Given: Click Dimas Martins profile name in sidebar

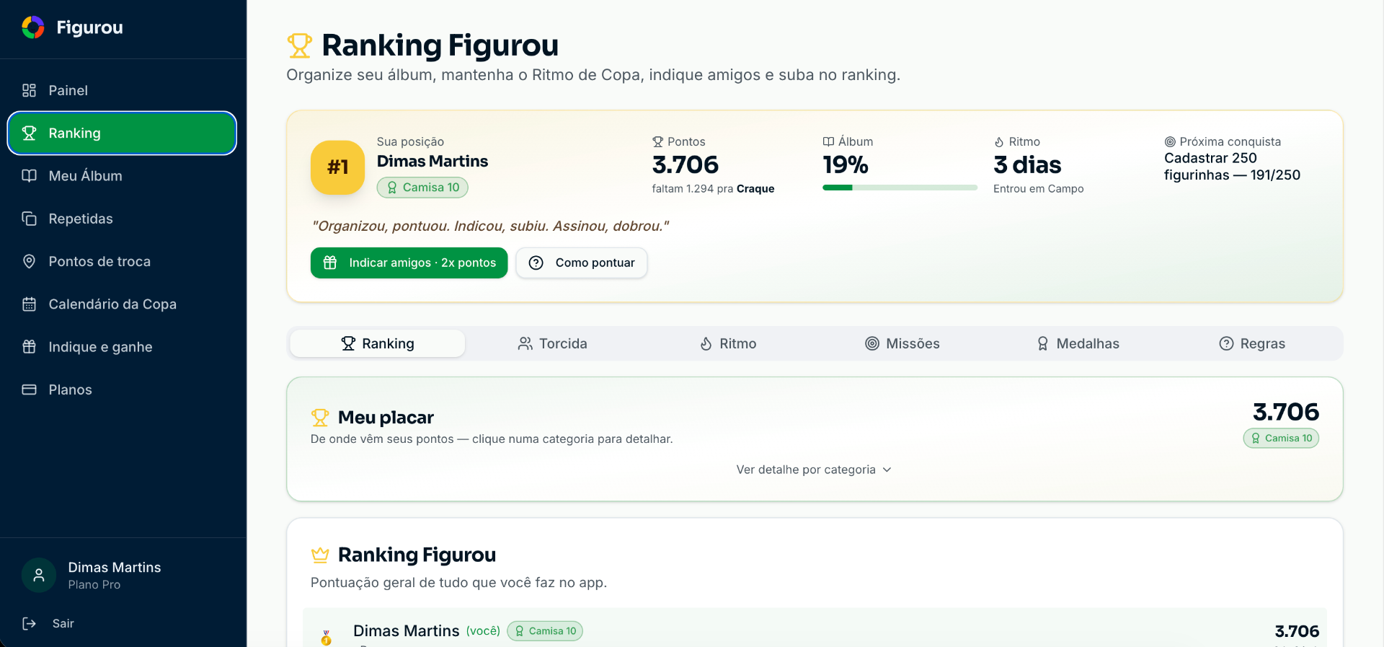Looking at the screenshot, I should coord(115,568).
